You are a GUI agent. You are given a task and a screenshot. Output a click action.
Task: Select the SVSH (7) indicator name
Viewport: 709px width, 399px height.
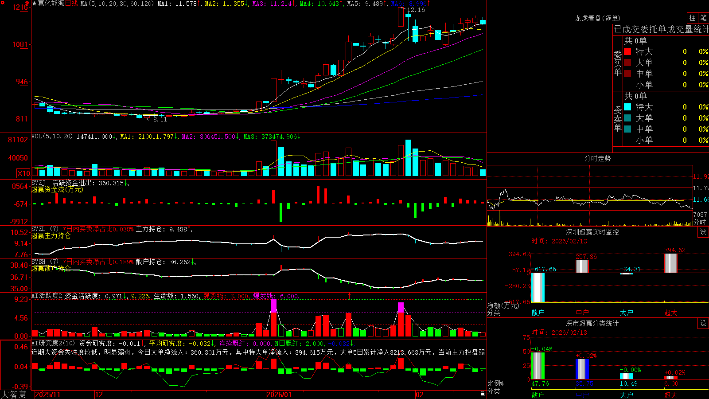[45, 262]
